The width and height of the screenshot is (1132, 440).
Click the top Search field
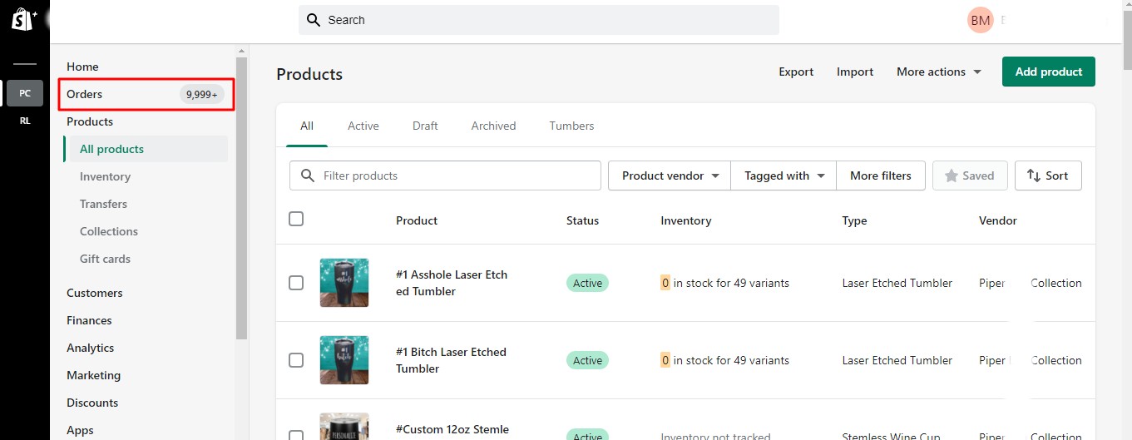point(539,20)
